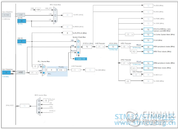Viewport: 178px width, 129px height.
Task: Click the 'PLL Source Mux' label
Action: (x=44, y=62)
